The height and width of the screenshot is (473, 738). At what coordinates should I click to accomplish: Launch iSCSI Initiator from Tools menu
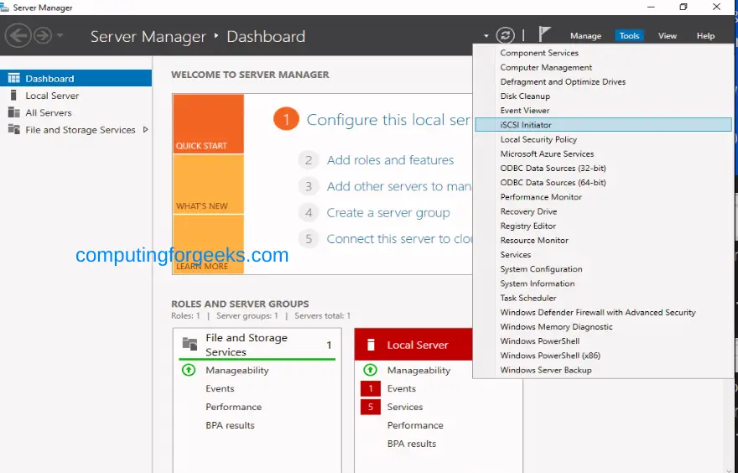click(603, 125)
